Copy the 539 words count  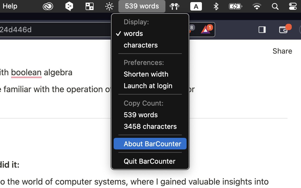coord(150,115)
